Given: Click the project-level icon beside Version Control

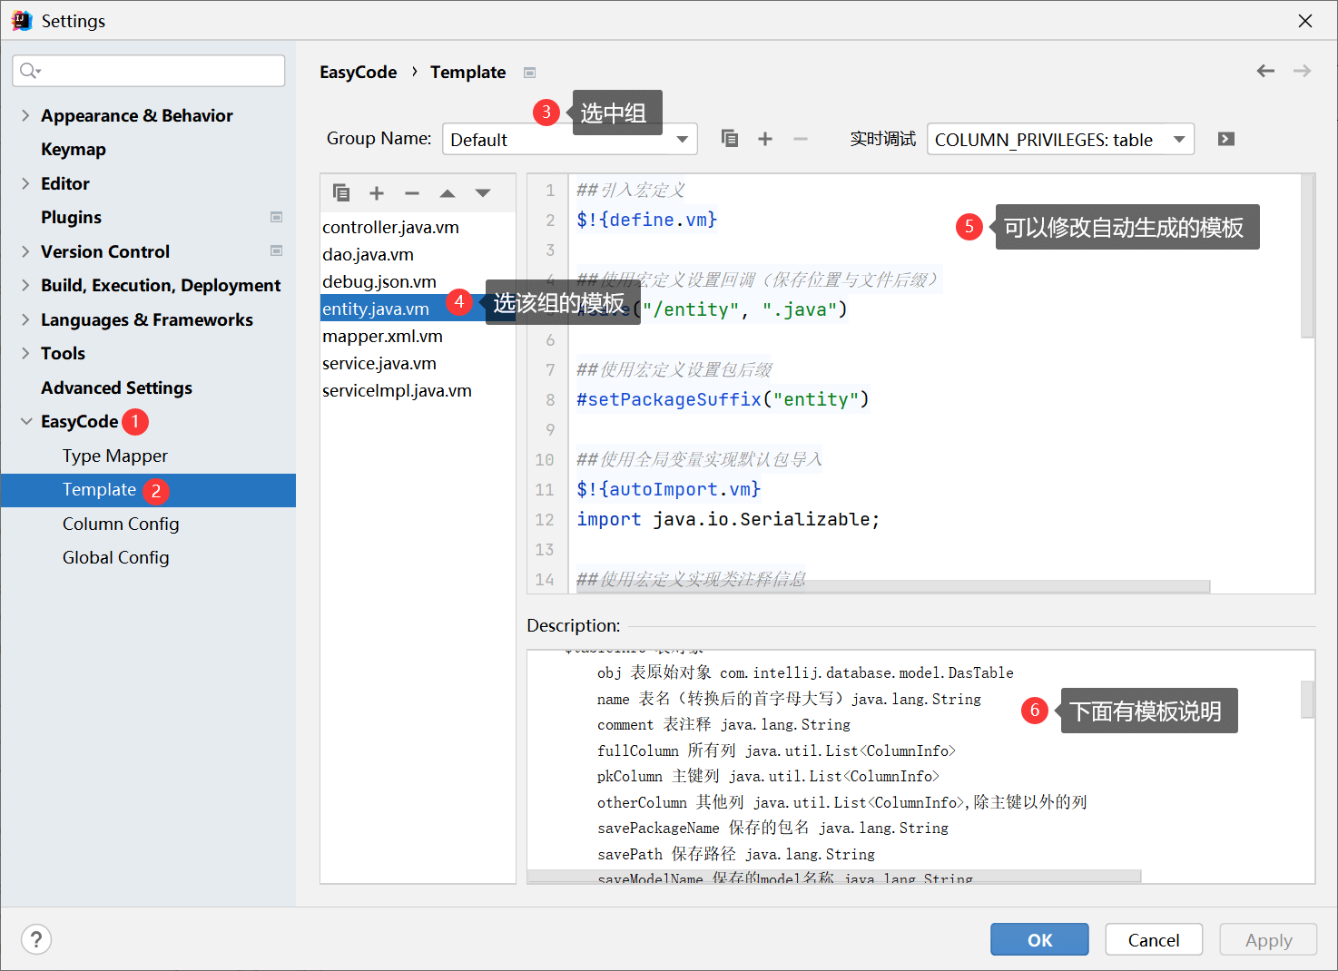Looking at the screenshot, I should point(277,250).
